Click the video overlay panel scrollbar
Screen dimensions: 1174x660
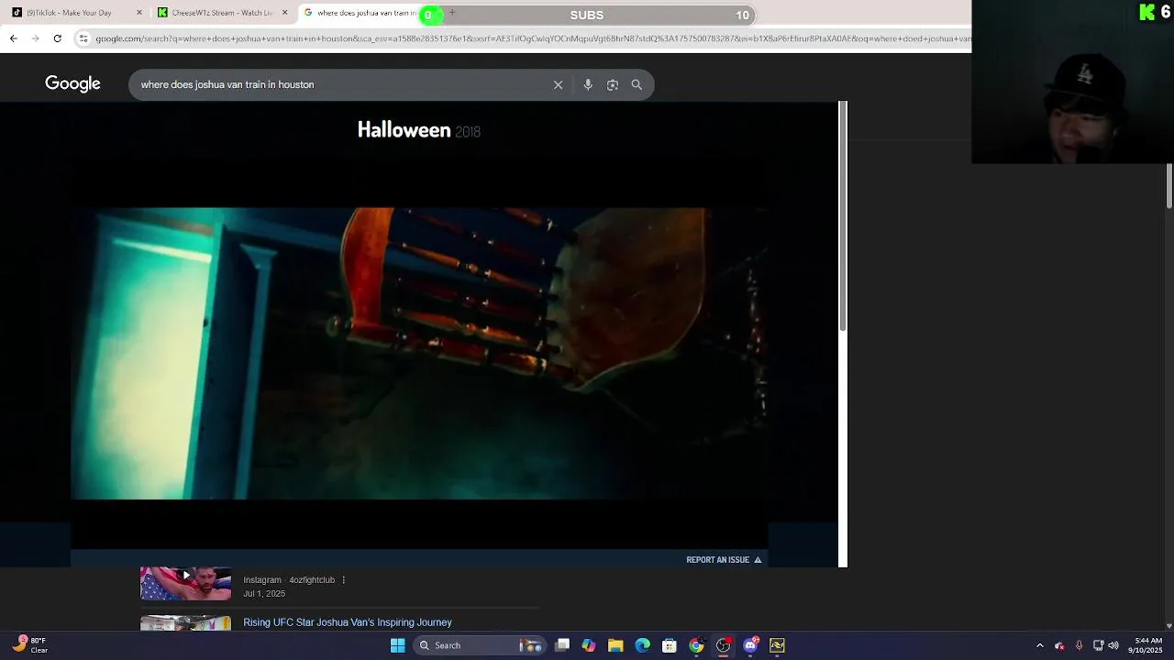(843, 215)
